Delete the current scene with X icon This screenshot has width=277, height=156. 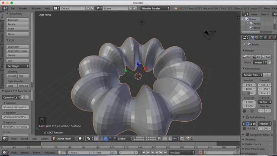135,8
